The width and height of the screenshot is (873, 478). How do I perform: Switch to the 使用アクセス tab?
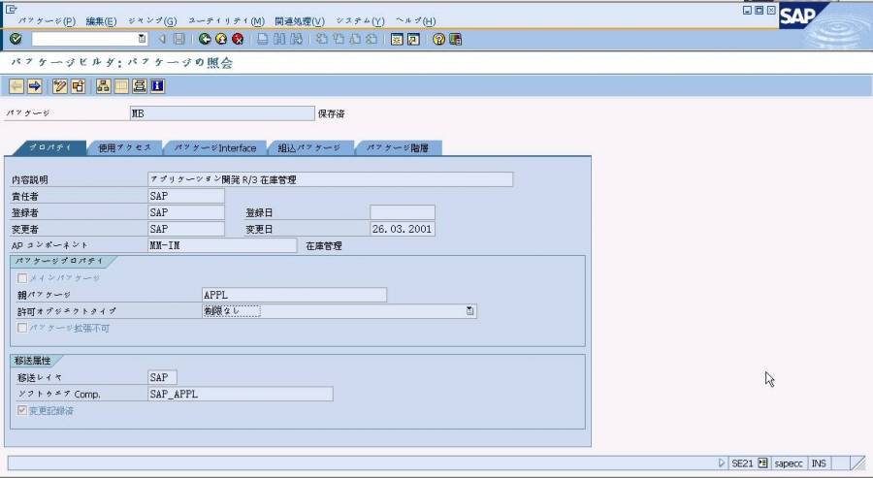pos(123,148)
